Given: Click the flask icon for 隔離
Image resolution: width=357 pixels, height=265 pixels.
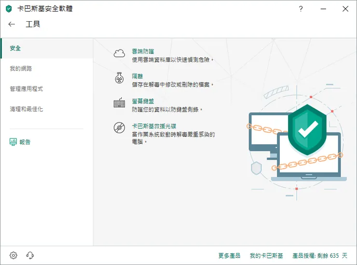Looking at the screenshot, I should pyautogui.click(x=119, y=78).
